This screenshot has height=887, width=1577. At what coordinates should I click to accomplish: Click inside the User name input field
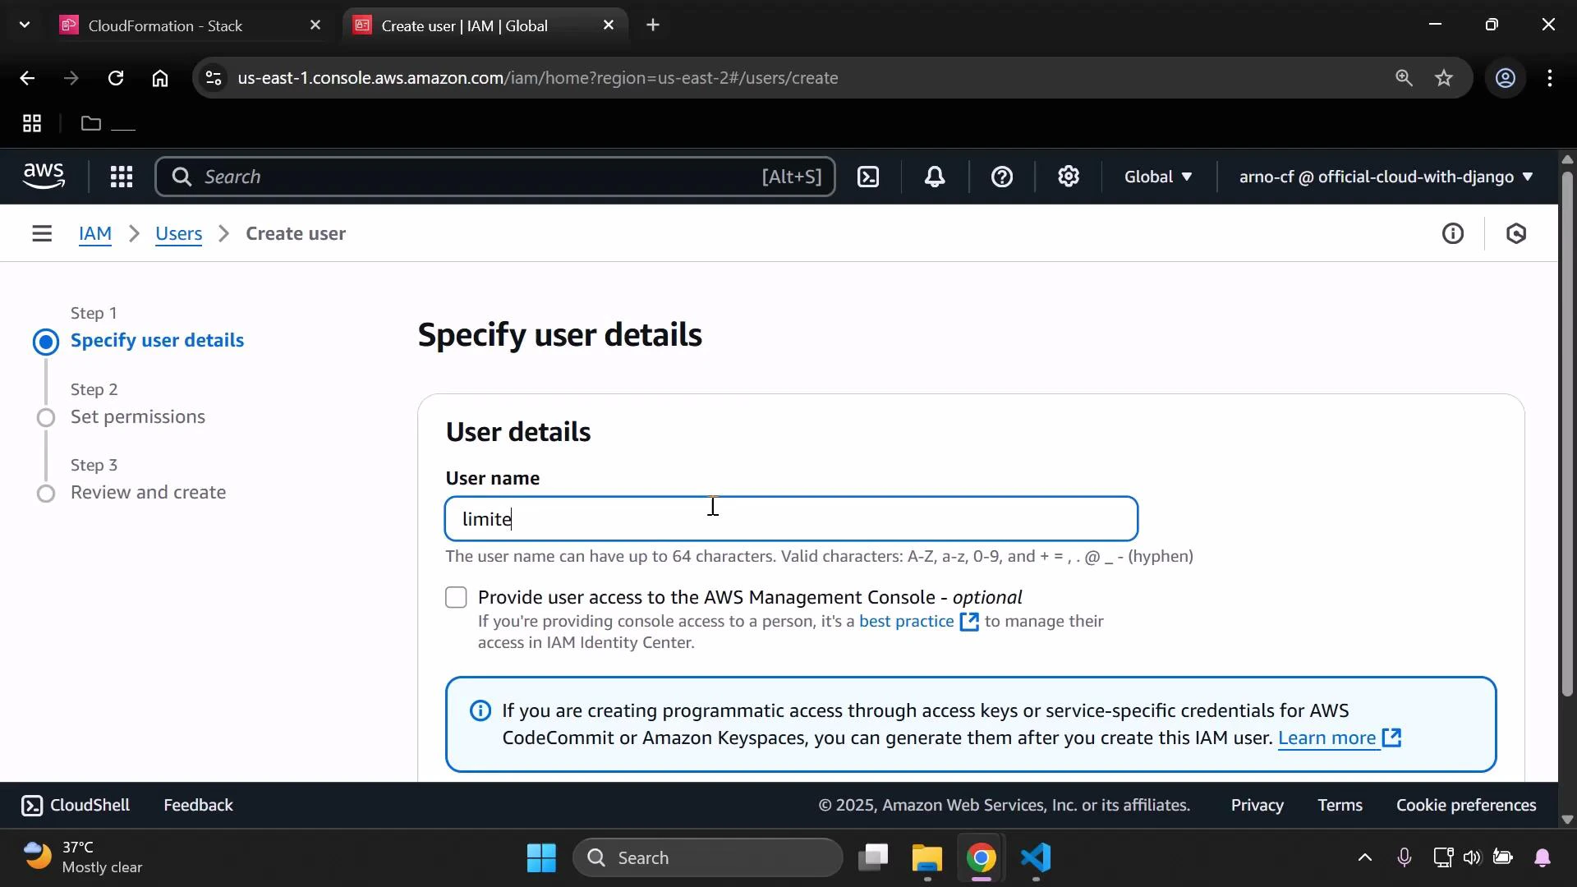point(788,518)
